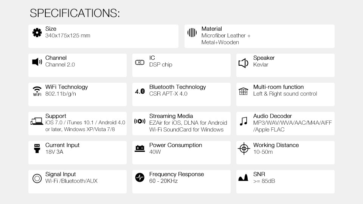Click the Audio Decoder music note icon
This screenshot has width=363, height=204.
[x=244, y=121]
